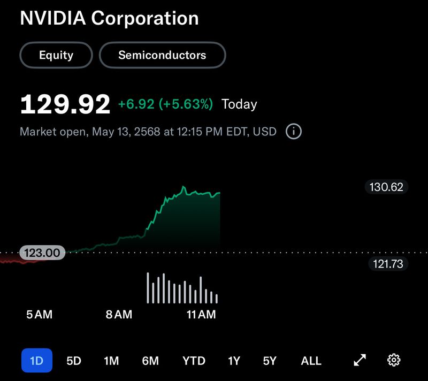Expand the chart to fullscreen
The image size is (428, 381).
[360, 361]
